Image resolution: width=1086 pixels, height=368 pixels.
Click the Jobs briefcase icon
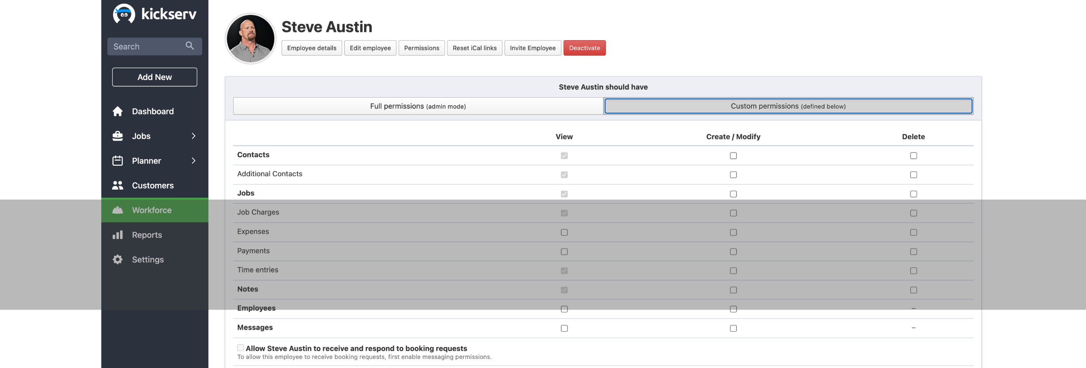(118, 136)
